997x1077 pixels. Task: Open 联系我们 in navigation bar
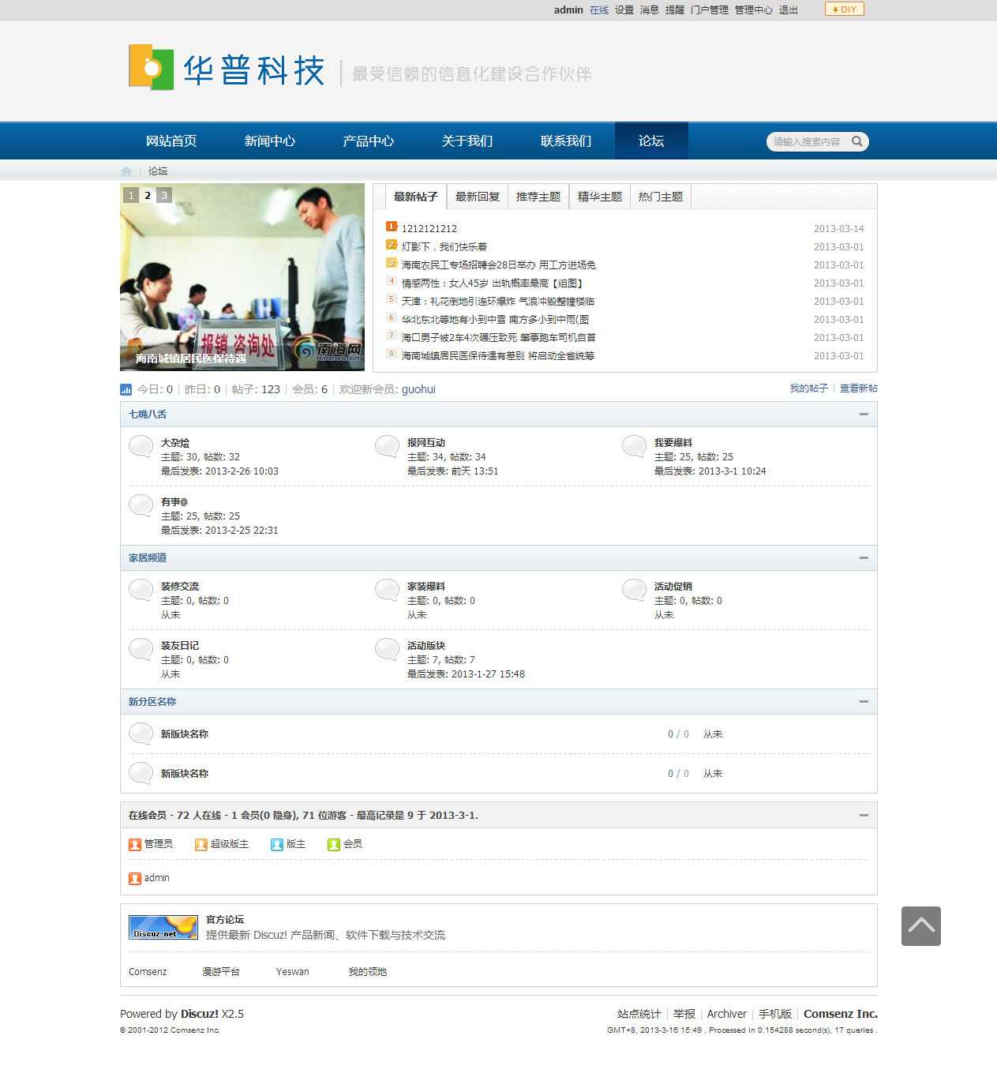pyautogui.click(x=566, y=141)
